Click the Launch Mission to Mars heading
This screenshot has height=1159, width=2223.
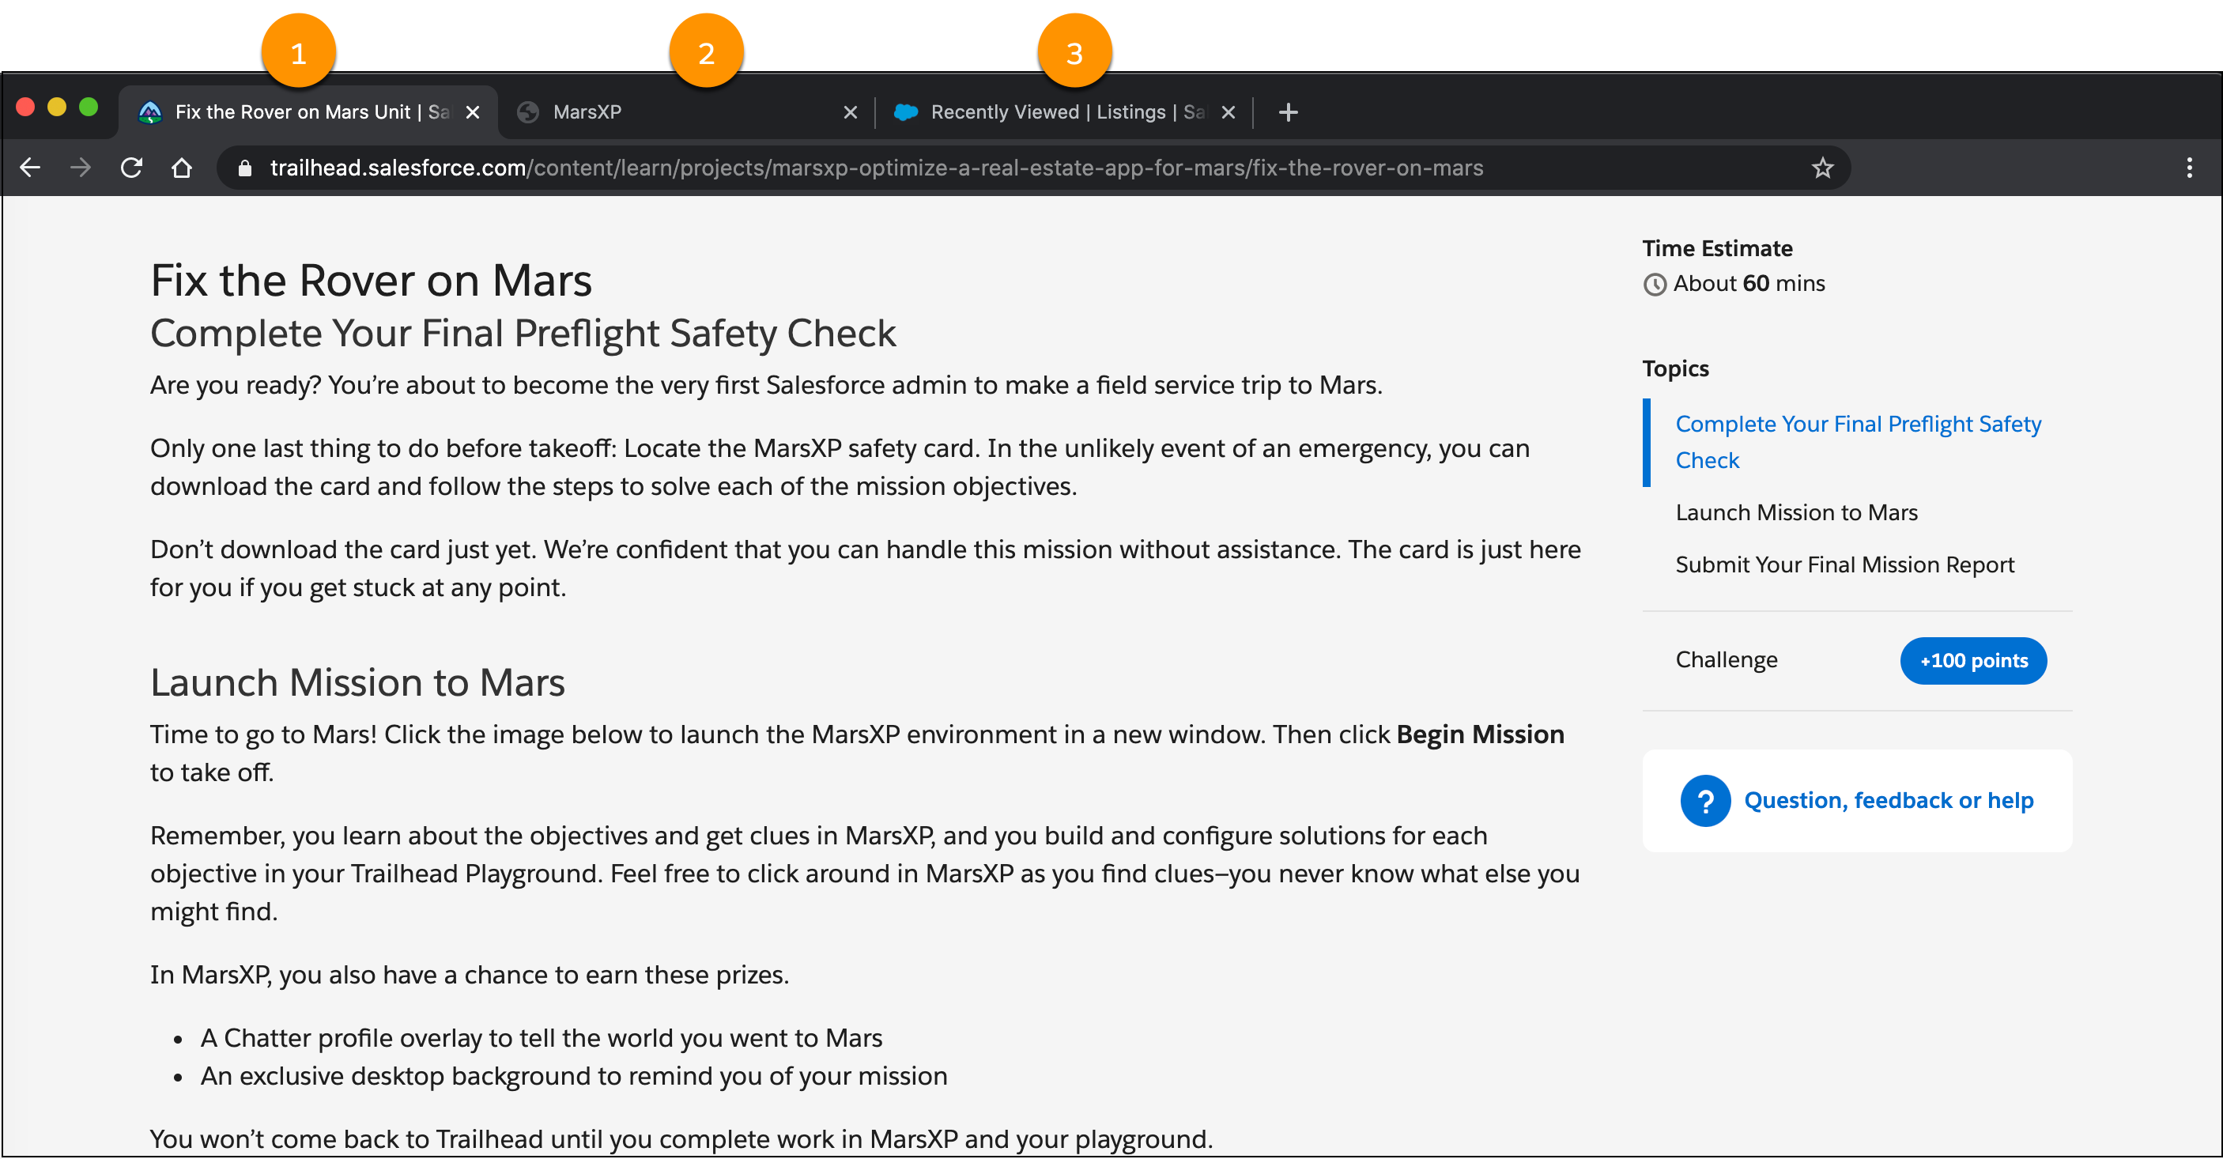click(357, 682)
